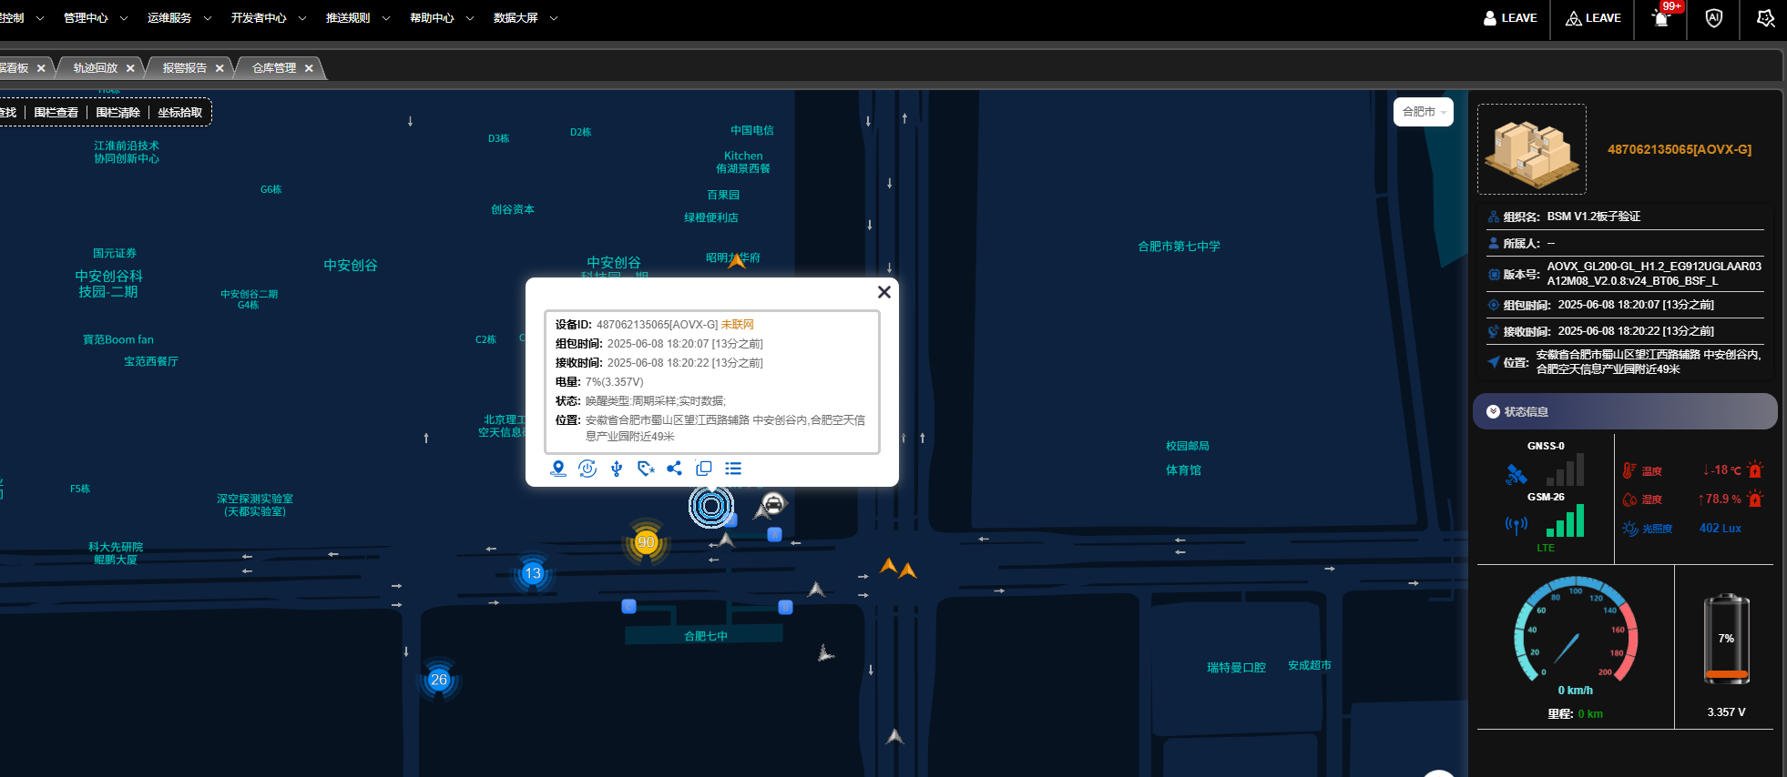Expand the 管理中心 menu
The height and width of the screenshot is (777, 1787).
point(95,18)
